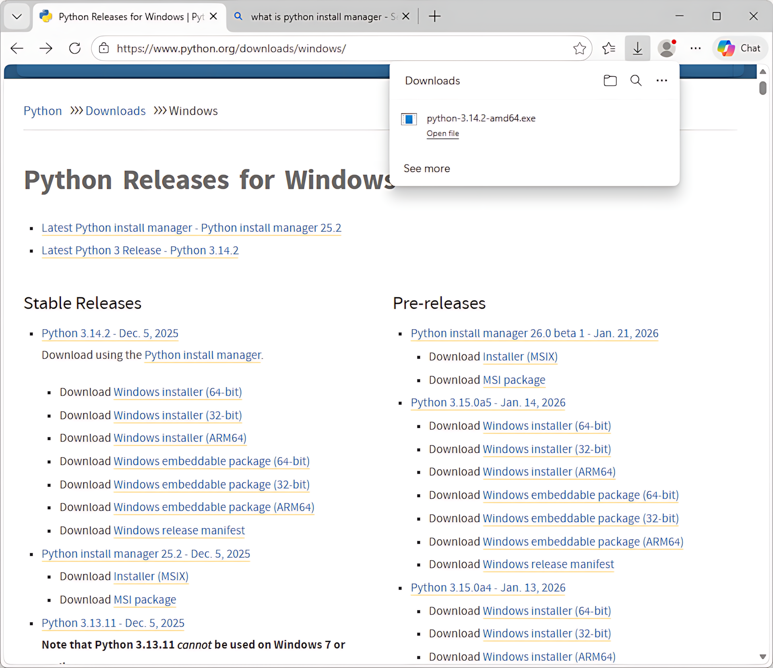Open browser Settings and more menu

coord(696,48)
